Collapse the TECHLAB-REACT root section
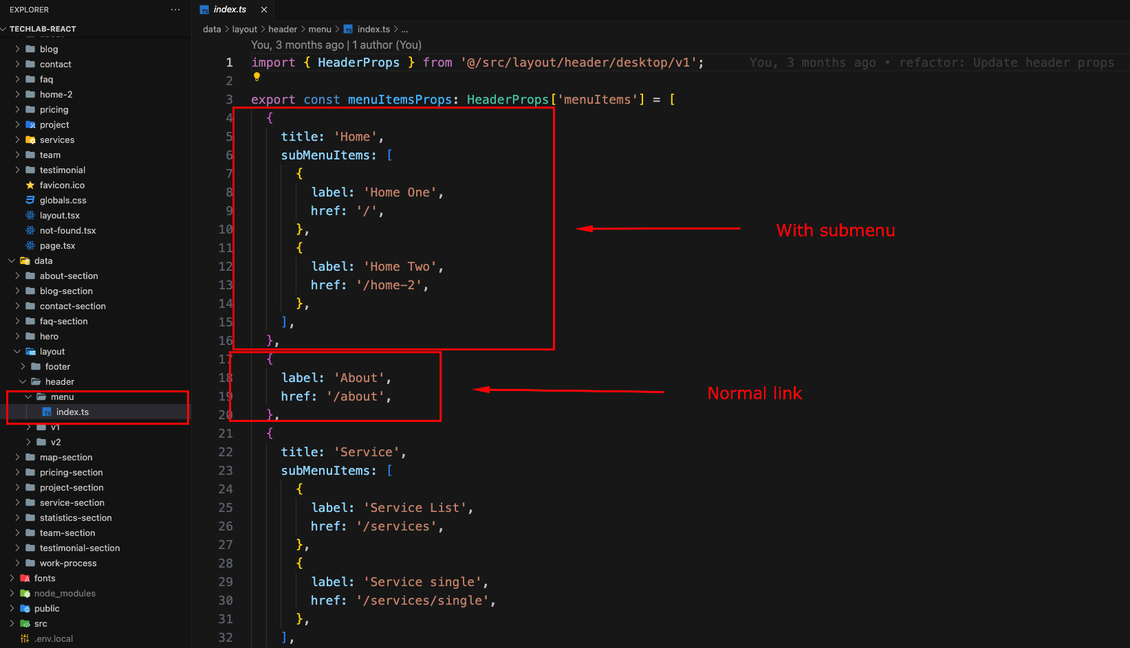The height and width of the screenshot is (648, 1130). [4, 29]
